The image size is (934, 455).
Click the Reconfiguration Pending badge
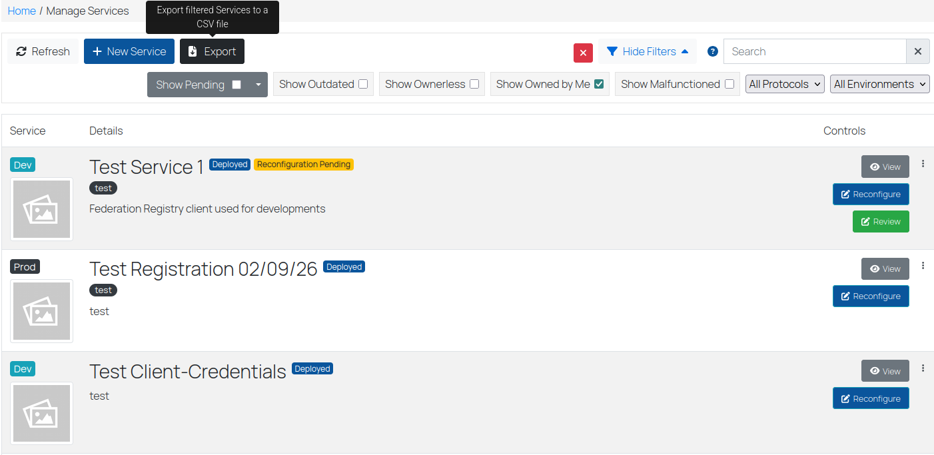pos(304,165)
